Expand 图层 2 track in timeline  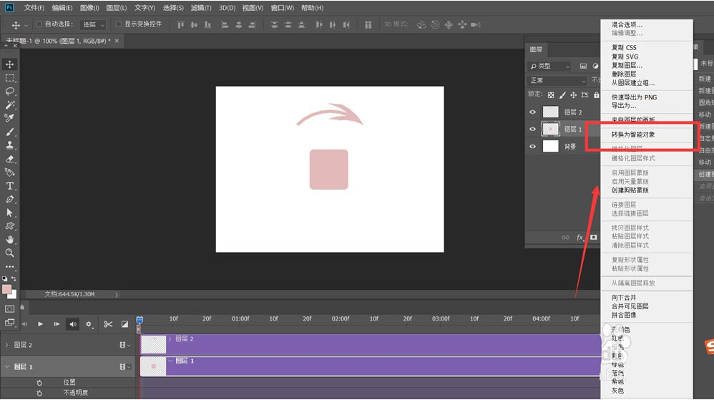(7, 345)
